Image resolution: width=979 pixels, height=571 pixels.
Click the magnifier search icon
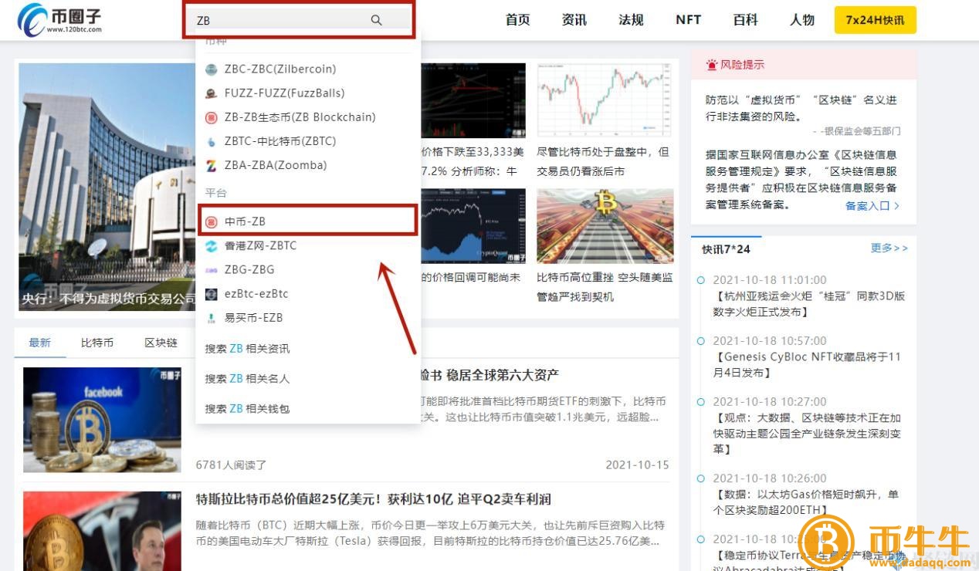coord(376,20)
